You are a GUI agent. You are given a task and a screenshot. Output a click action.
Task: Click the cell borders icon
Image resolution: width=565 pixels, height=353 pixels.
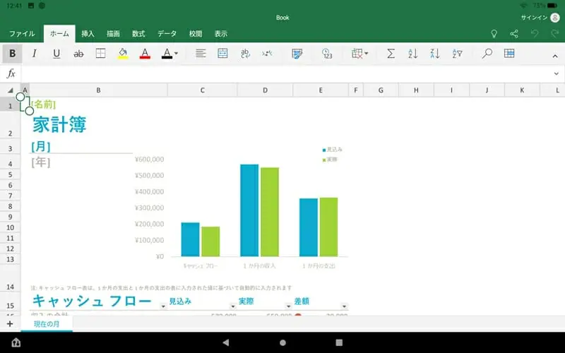tap(101, 54)
